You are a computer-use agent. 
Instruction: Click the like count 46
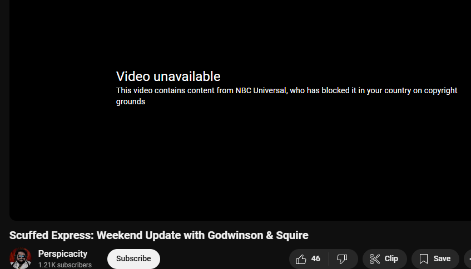pos(316,259)
